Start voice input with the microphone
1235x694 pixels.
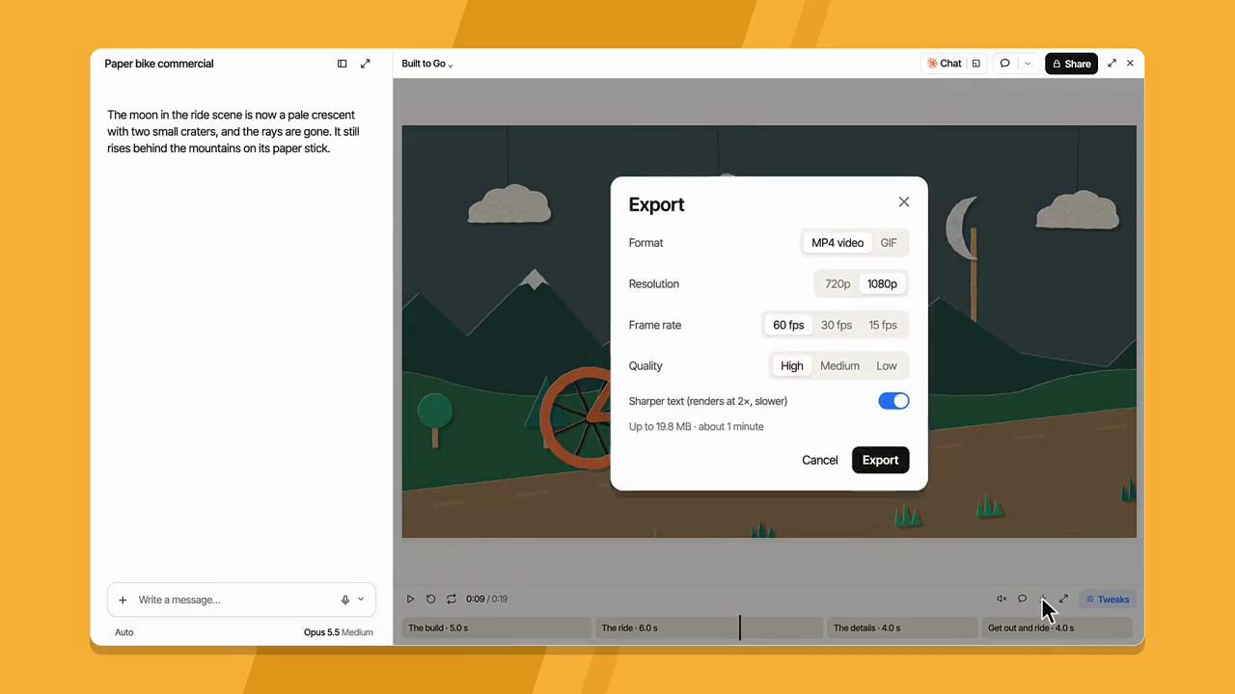click(344, 600)
